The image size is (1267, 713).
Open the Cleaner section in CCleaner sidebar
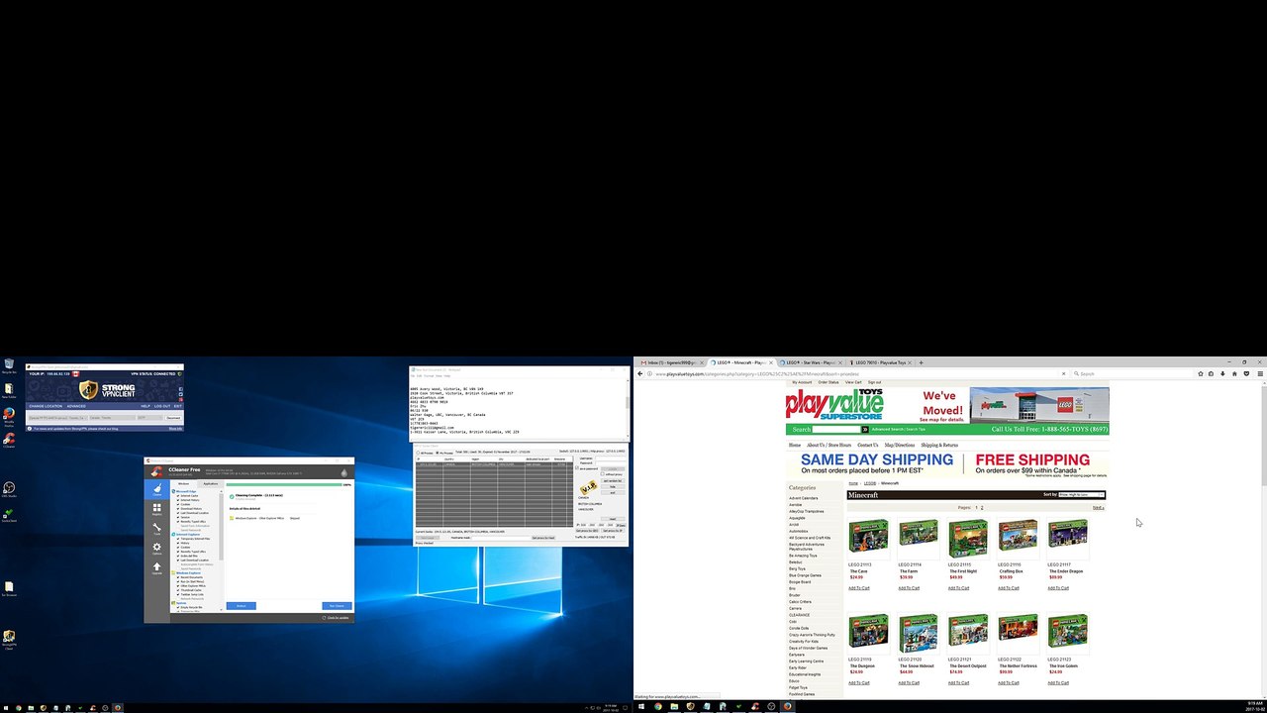click(x=156, y=490)
